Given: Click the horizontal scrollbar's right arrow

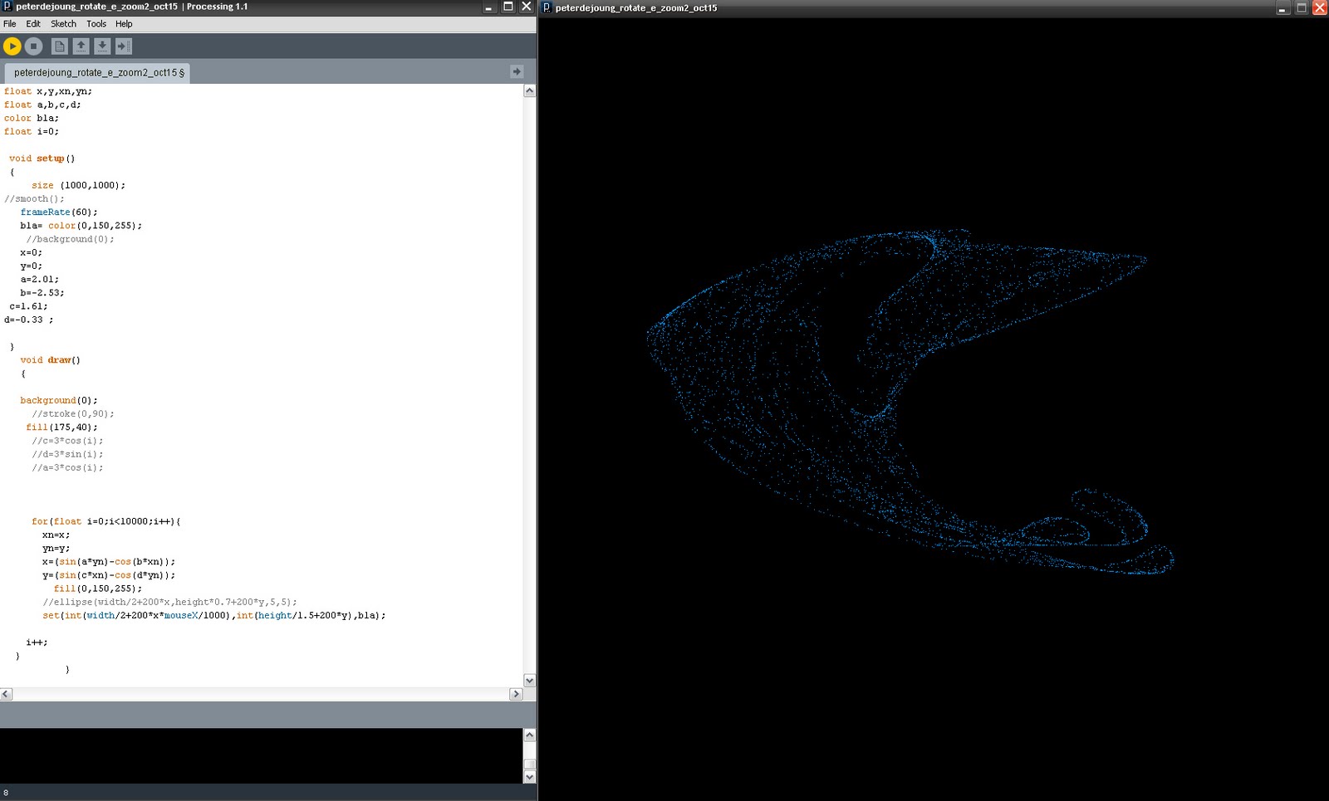Looking at the screenshot, I should pyautogui.click(x=516, y=694).
